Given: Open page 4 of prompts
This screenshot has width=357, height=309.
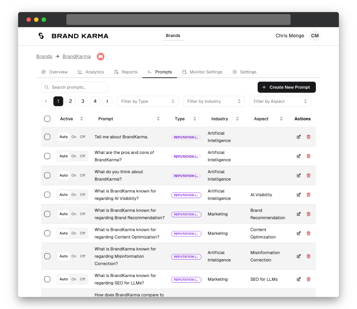Looking at the screenshot, I should pos(95,101).
